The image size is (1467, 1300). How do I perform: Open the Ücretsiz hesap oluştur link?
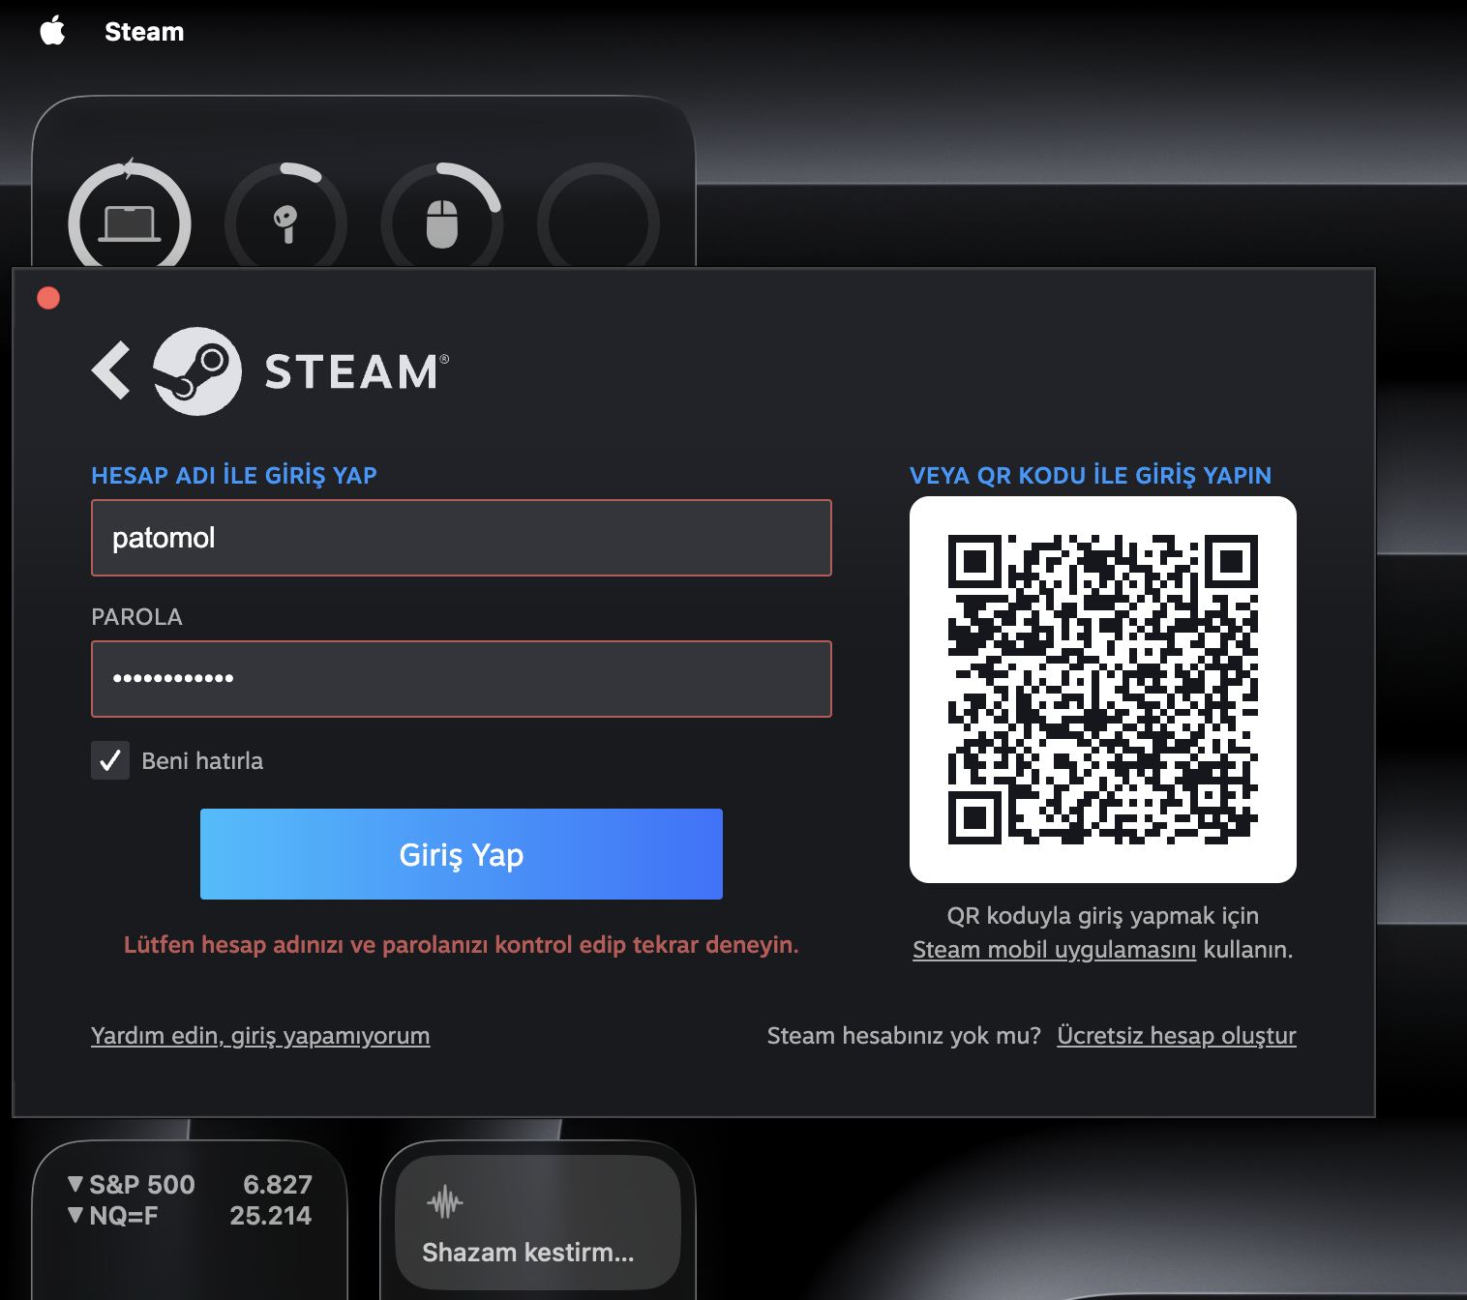click(1177, 1036)
